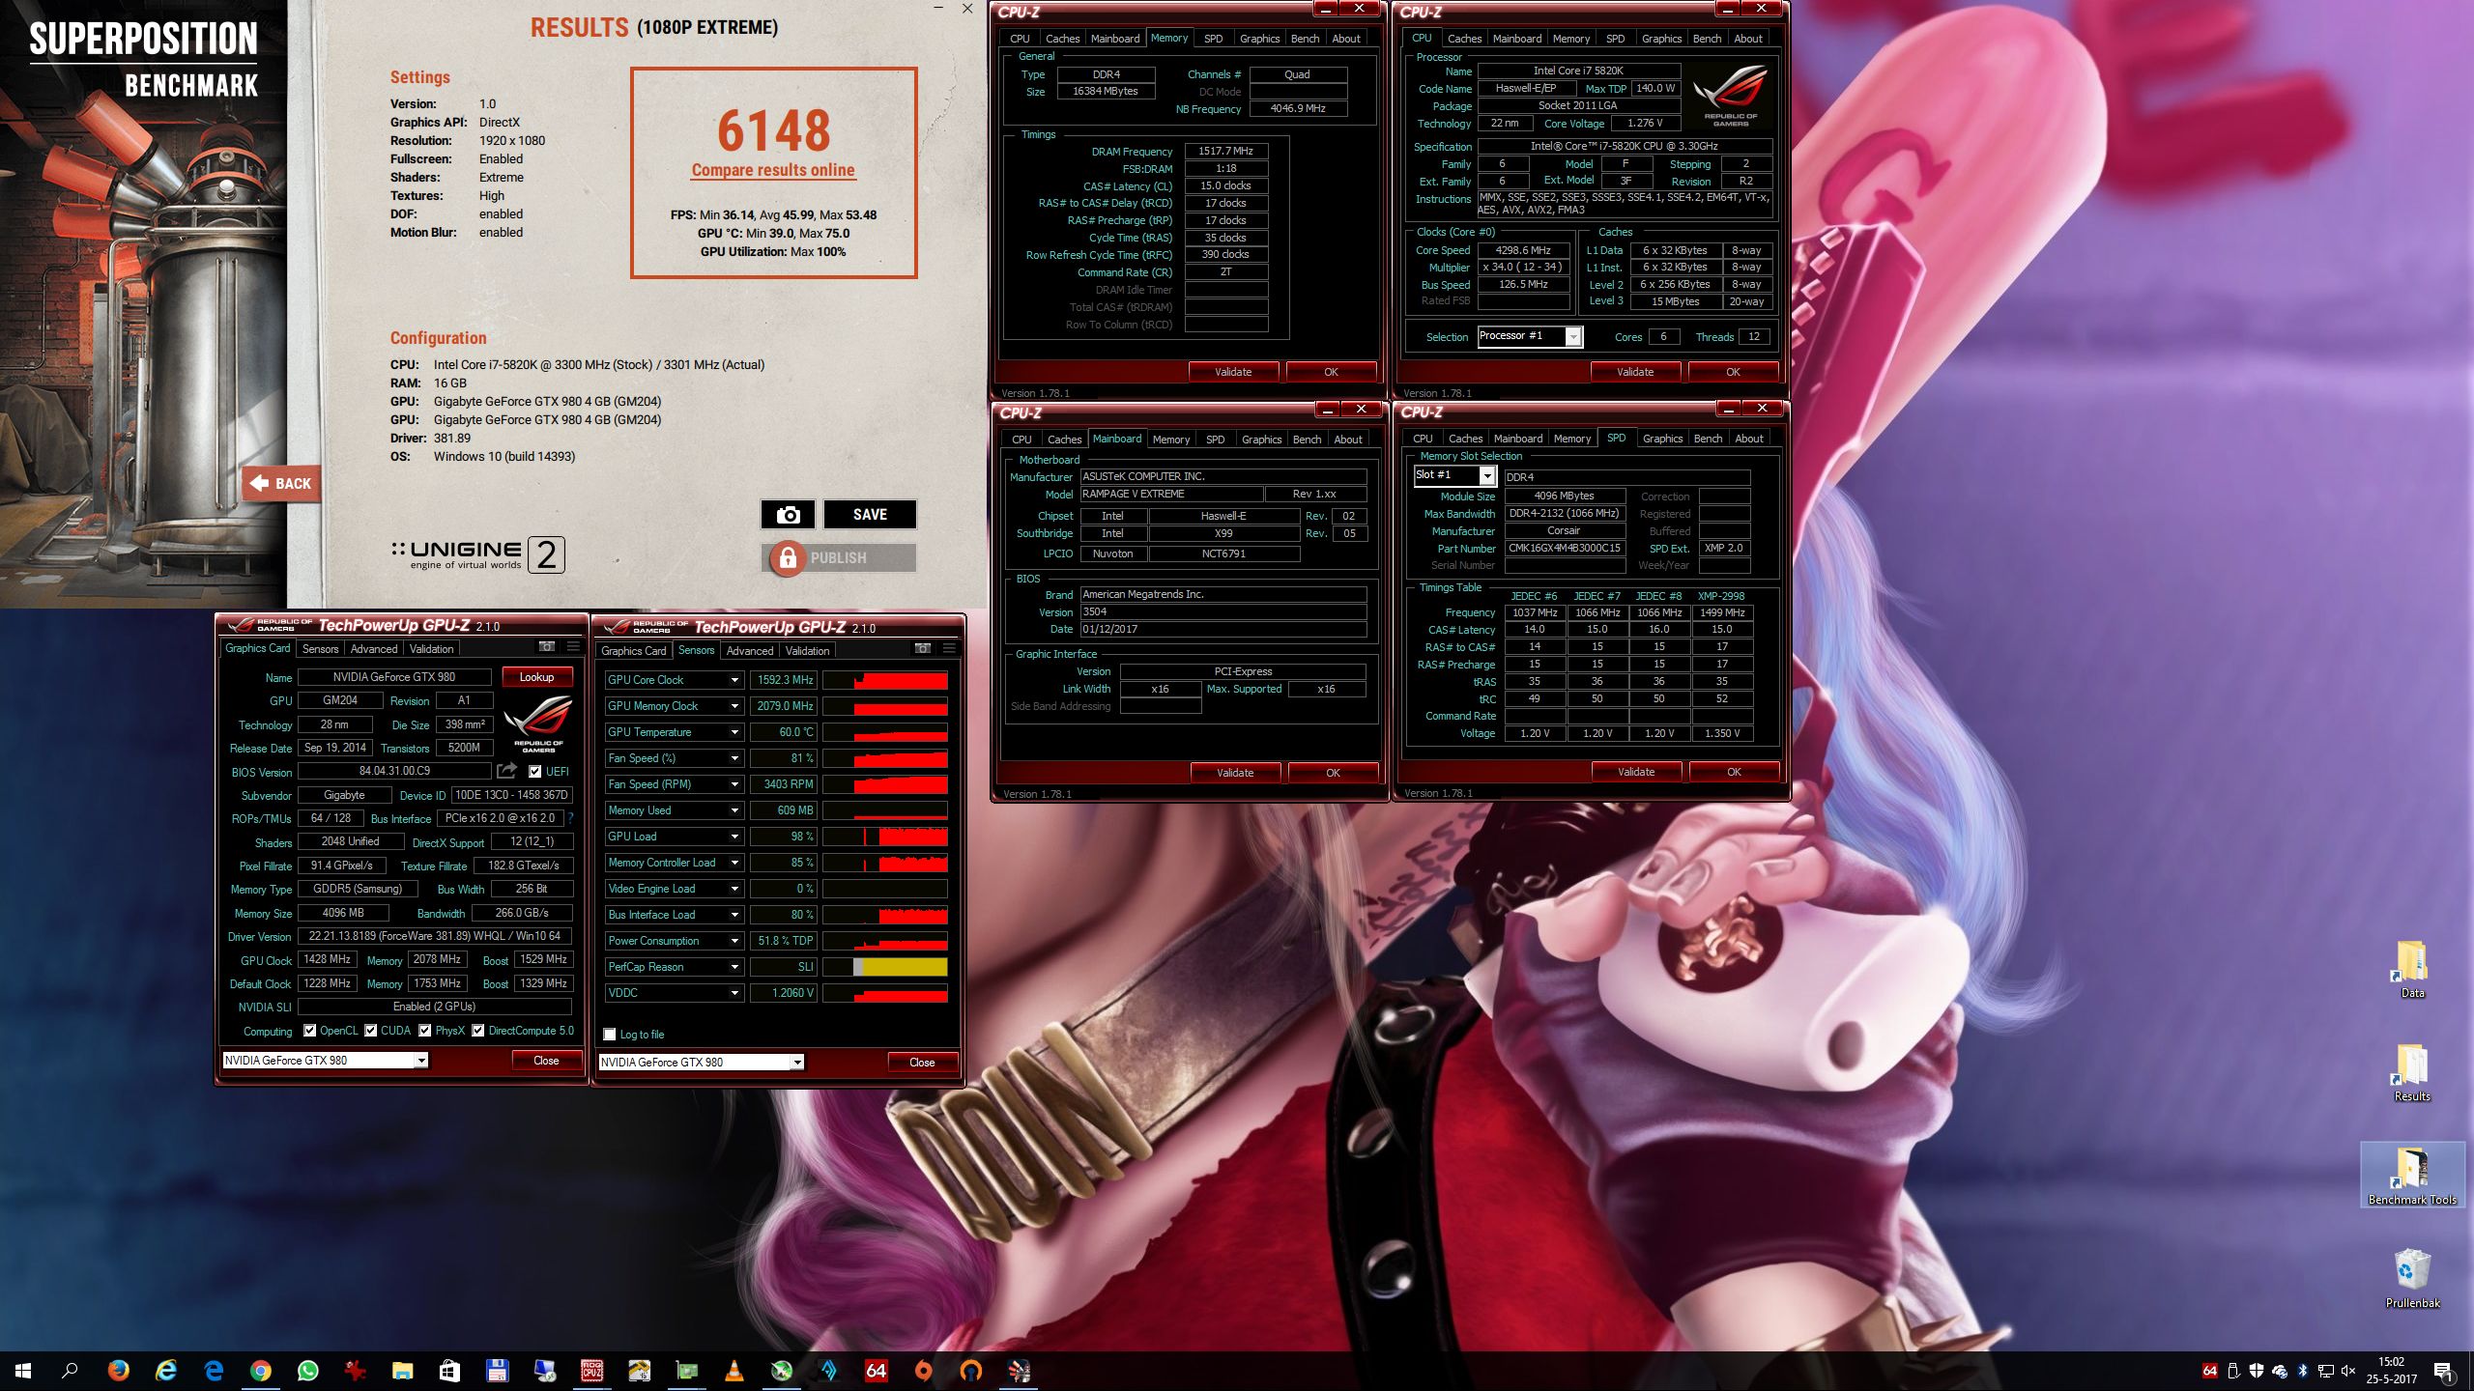Select the Benchmark Tools desktop folder
Viewport: 2474px width, 1391px height.
click(x=2412, y=1176)
